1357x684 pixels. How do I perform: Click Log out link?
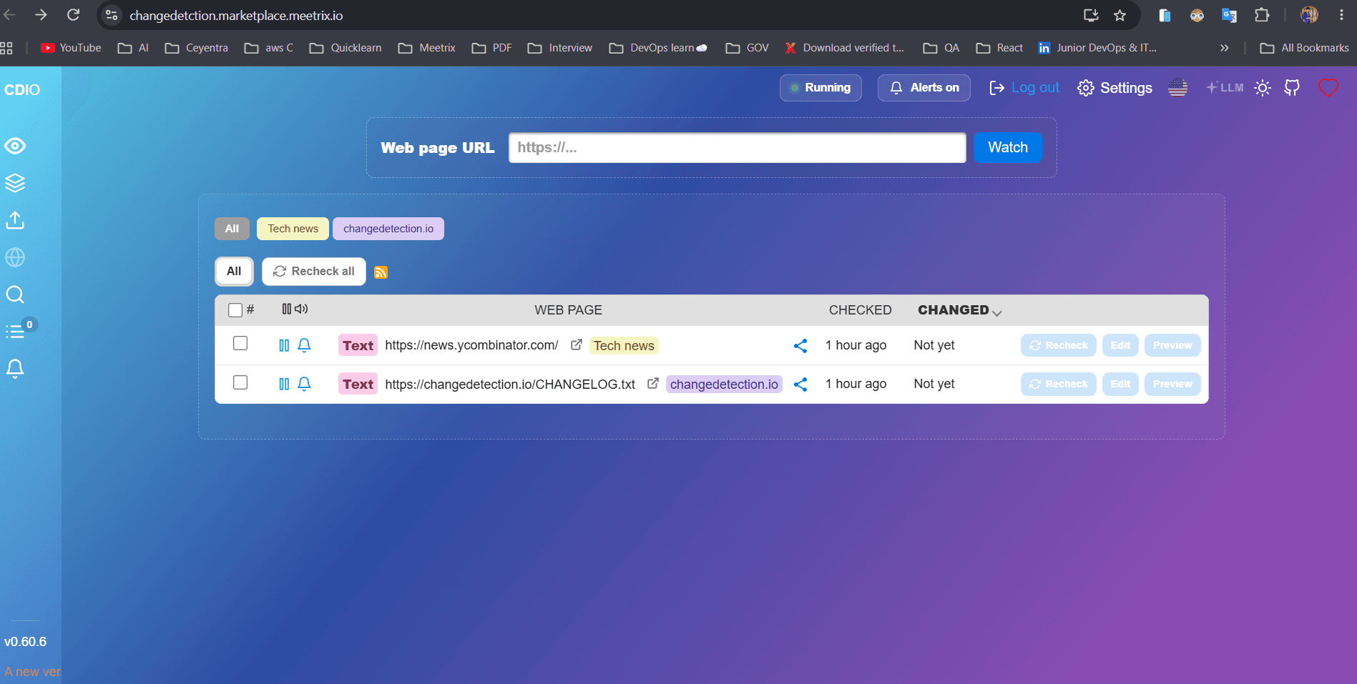click(x=1024, y=87)
